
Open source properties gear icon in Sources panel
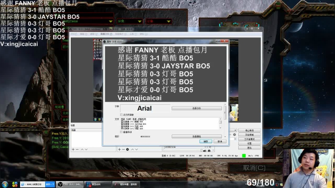pos(127,149)
